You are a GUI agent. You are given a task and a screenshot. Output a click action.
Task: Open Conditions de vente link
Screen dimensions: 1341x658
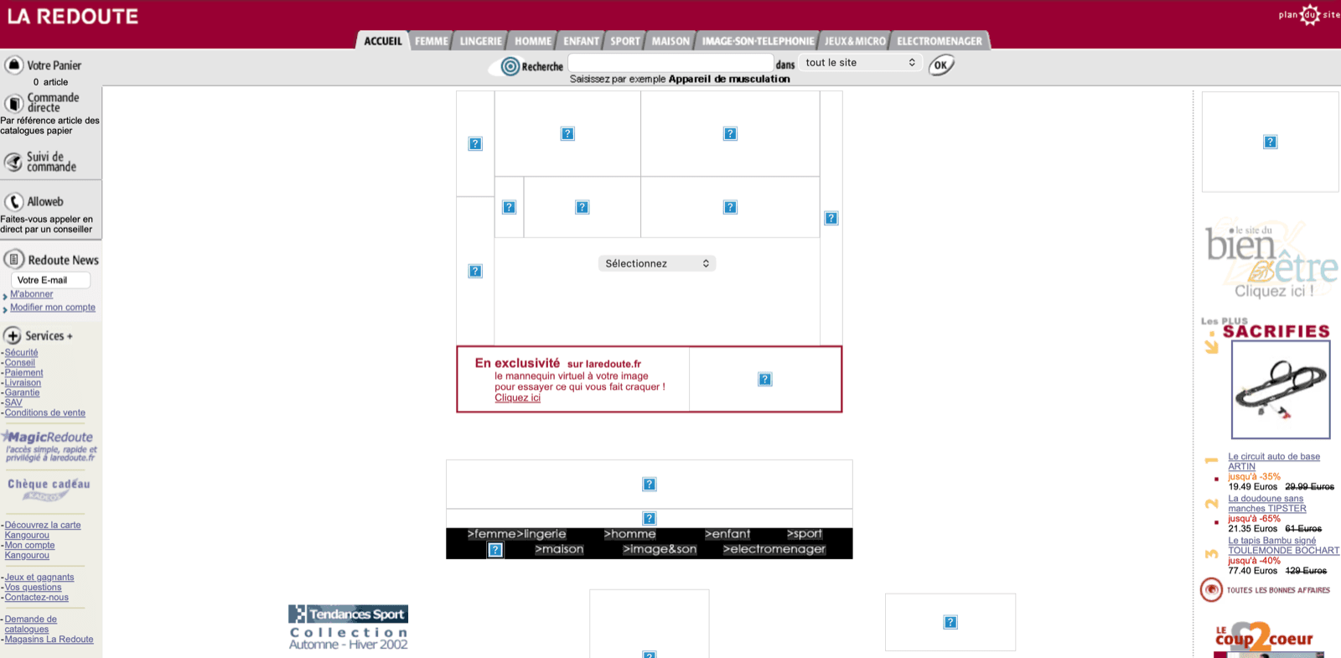[45, 413]
